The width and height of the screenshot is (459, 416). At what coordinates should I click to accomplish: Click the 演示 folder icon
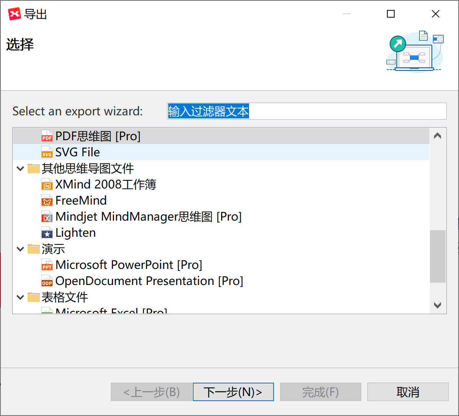33,249
